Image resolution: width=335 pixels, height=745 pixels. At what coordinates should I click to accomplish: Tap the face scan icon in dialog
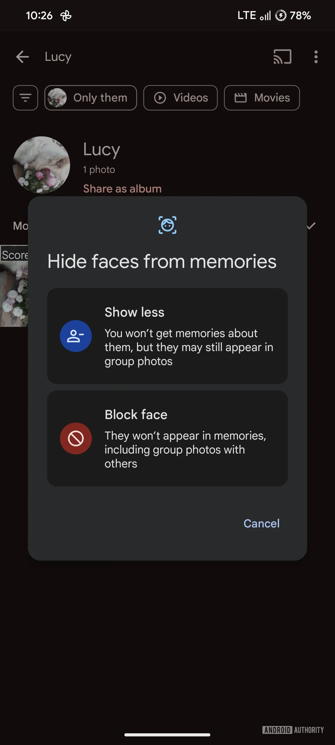167,225
